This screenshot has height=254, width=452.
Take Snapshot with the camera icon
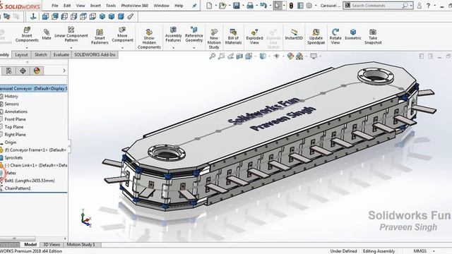point(373,36)
